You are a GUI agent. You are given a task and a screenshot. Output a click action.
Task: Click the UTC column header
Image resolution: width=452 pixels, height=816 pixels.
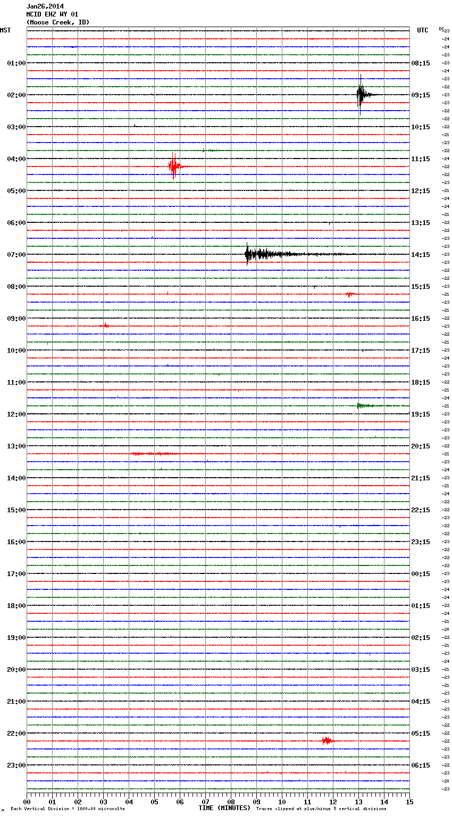tap(422, 30)
